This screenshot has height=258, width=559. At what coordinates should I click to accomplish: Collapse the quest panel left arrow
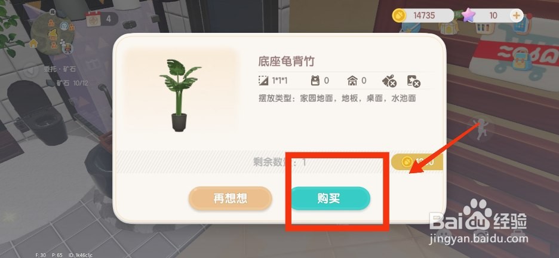(31, 69)
